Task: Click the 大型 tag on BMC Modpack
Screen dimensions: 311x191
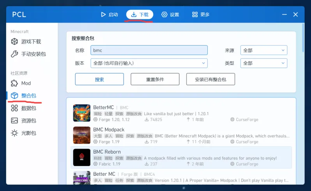Action: click(98, 136)
